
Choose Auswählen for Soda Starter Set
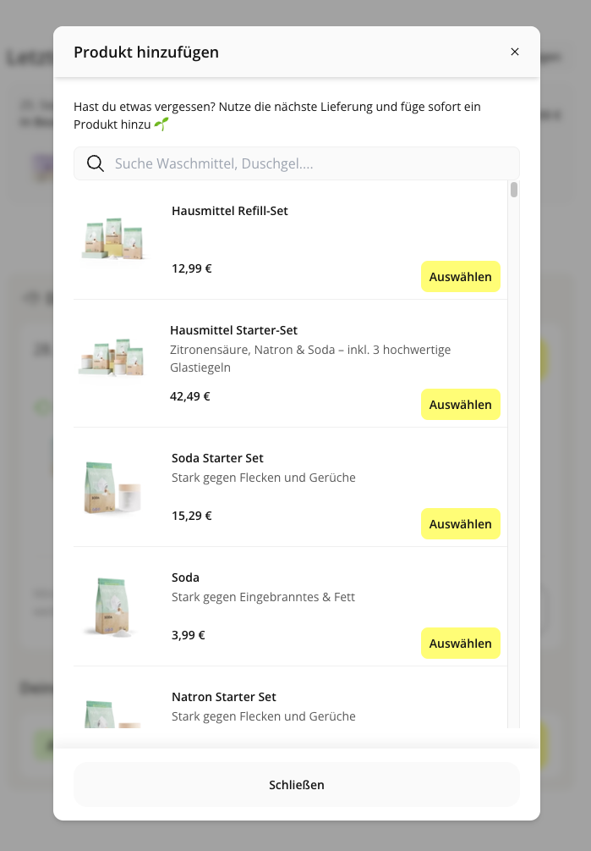coord(461,524)
